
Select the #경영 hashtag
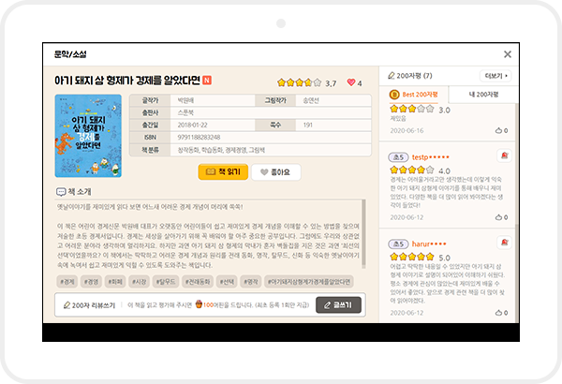point(91,282)
